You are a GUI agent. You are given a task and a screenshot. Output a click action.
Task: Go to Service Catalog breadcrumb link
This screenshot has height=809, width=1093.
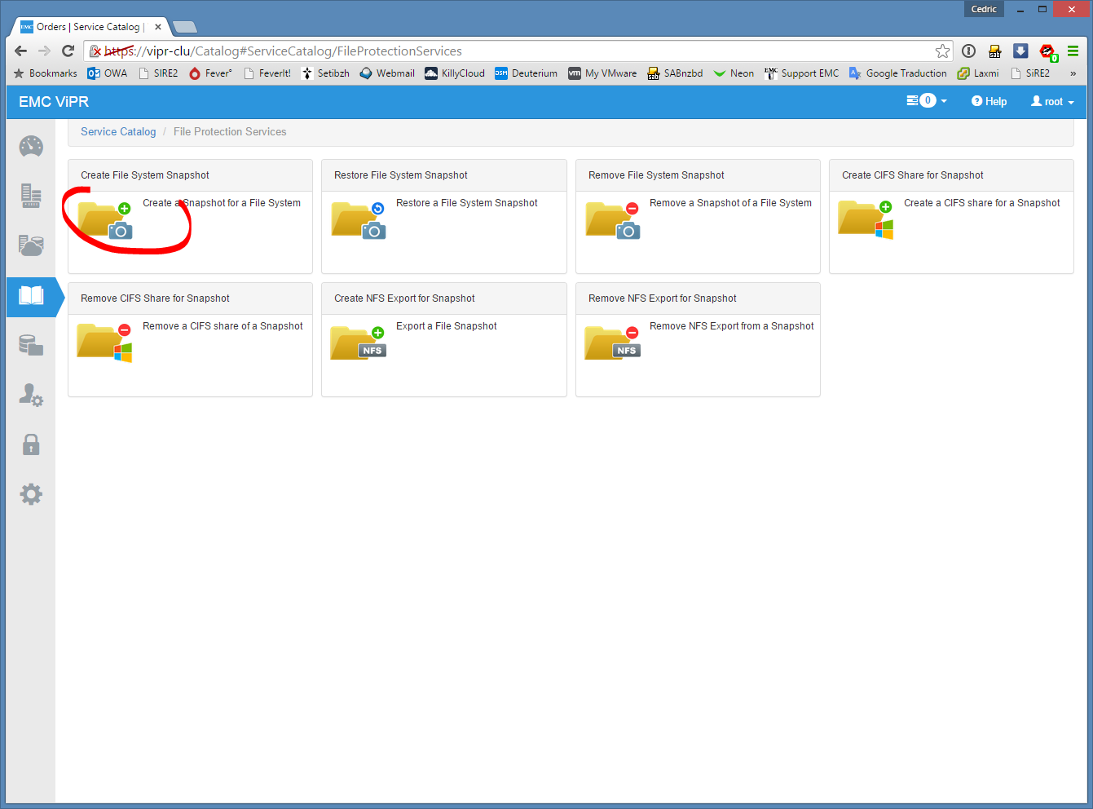[118, 131]
